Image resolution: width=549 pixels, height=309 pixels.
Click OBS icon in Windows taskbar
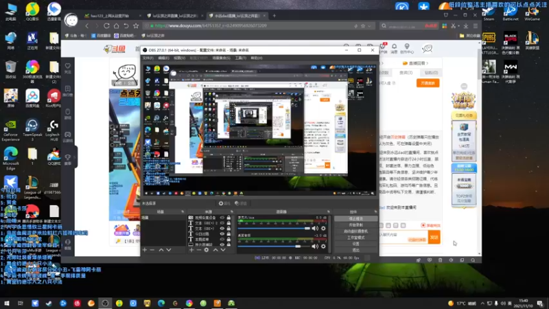[105, 303]
